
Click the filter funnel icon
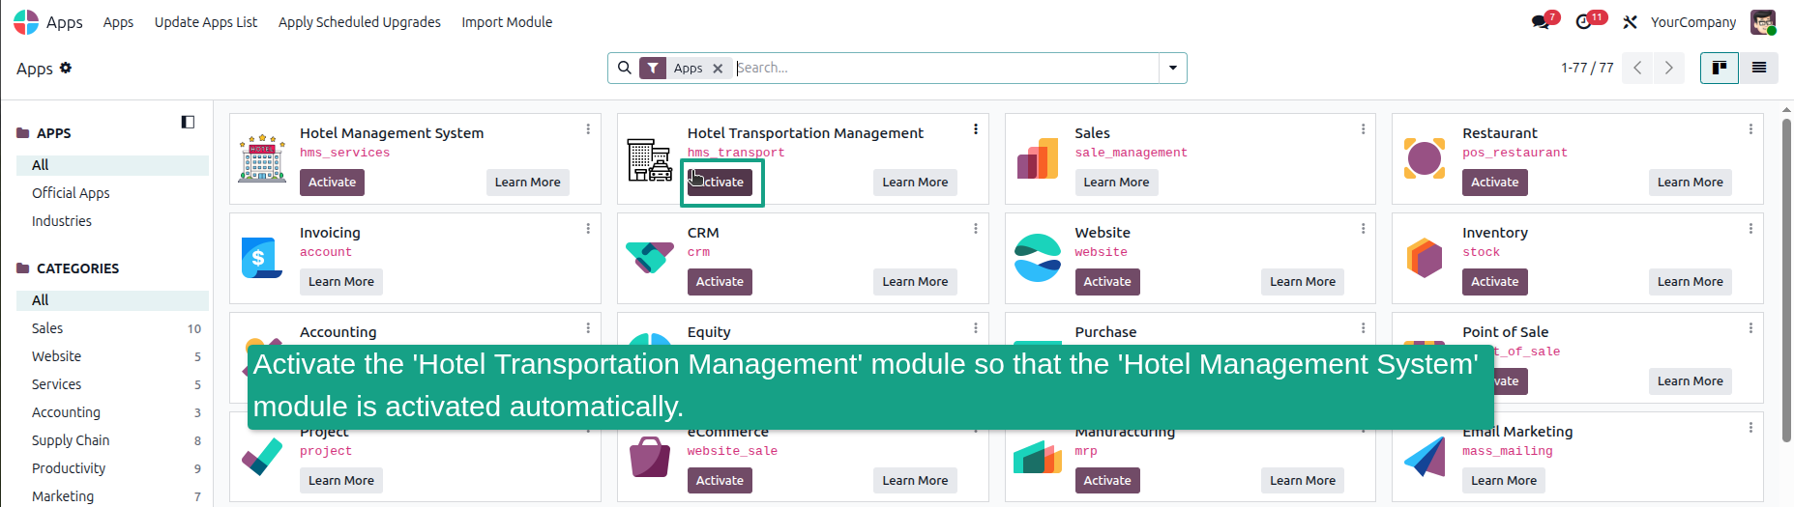click(x=653, y=68)
